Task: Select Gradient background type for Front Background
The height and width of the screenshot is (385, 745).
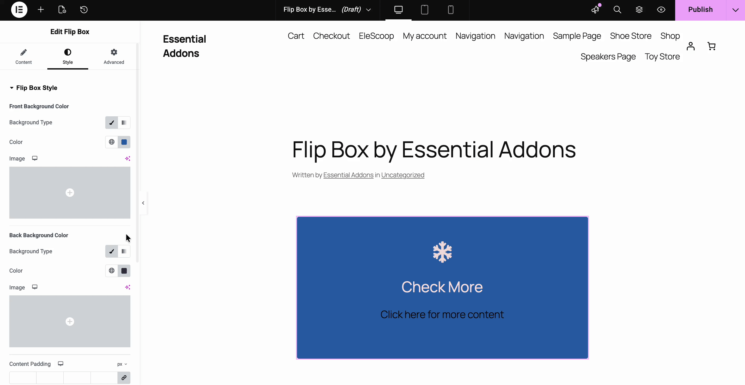Action: [x=124, y=123]
